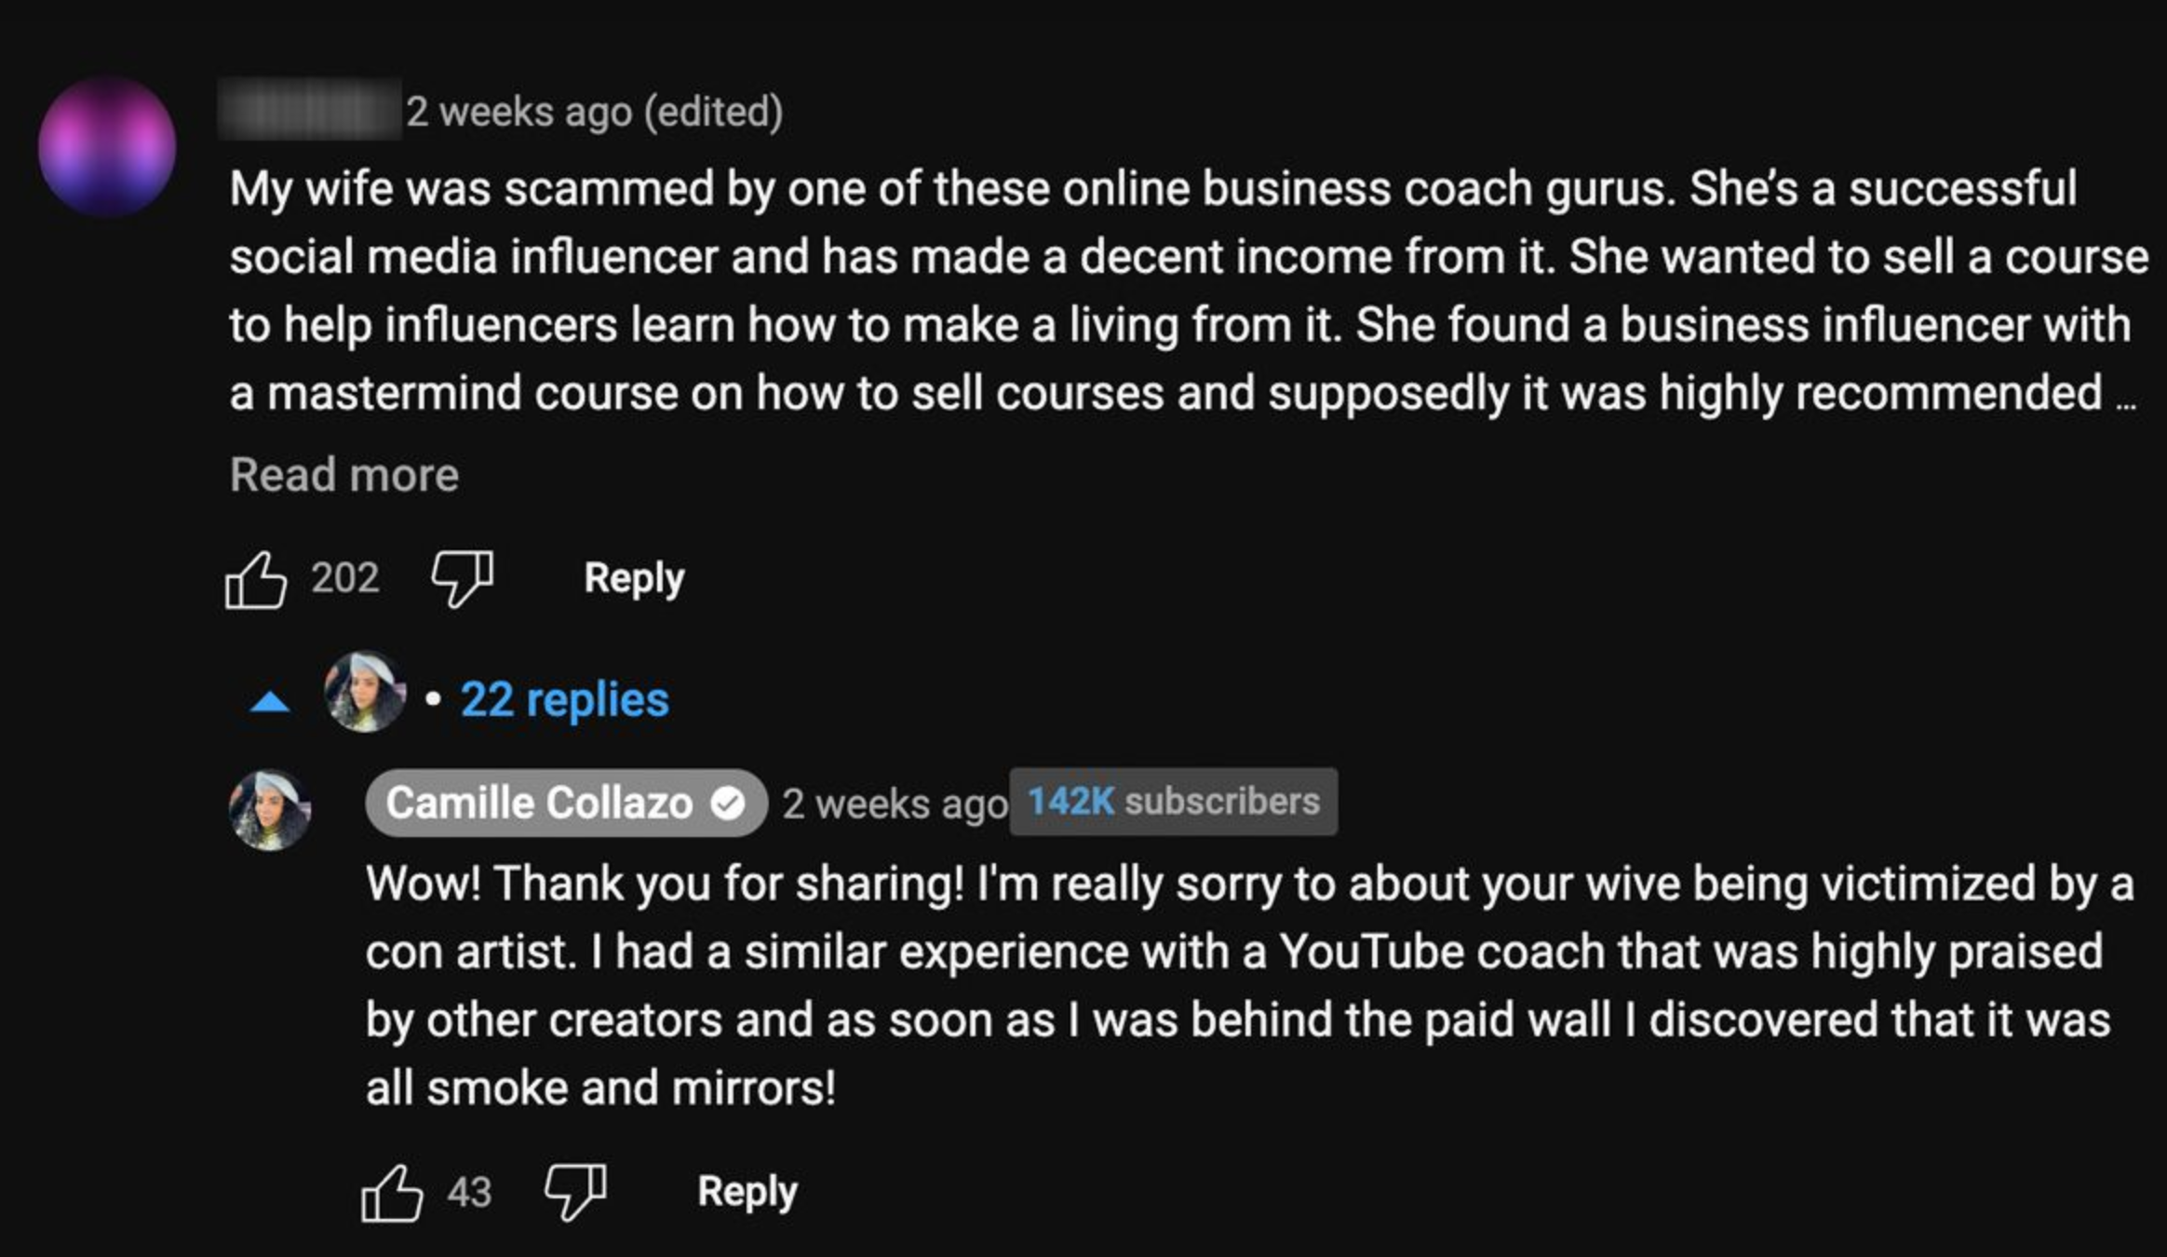Open the timestamp on Camille's reply
The image size is (2167, 1257).
[894, 804]
